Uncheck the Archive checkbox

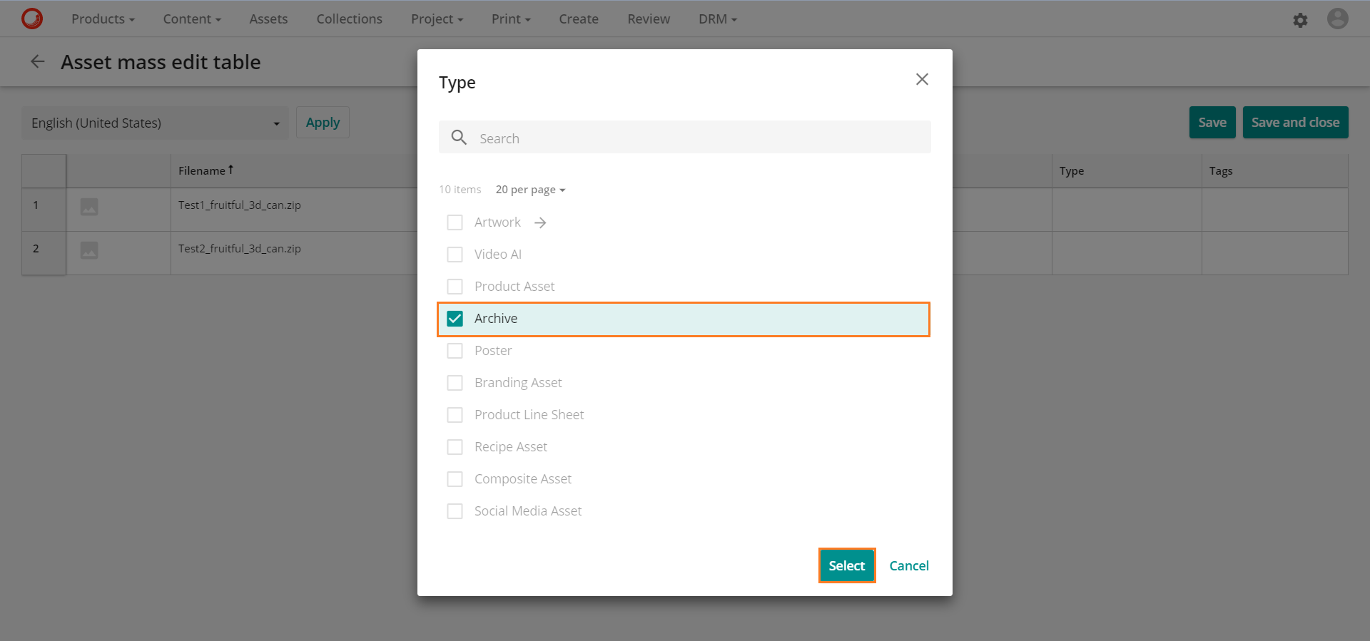455,319
